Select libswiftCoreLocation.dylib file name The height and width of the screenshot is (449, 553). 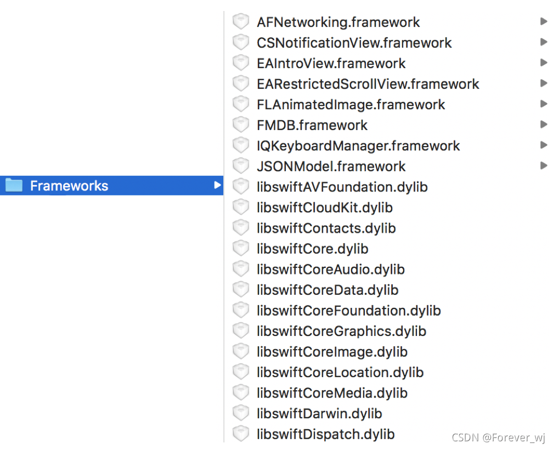pyautogui.click(x=340, y=372)
